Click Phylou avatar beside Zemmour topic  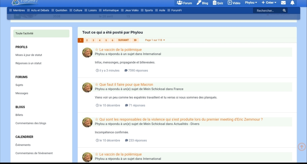(87, 122)
